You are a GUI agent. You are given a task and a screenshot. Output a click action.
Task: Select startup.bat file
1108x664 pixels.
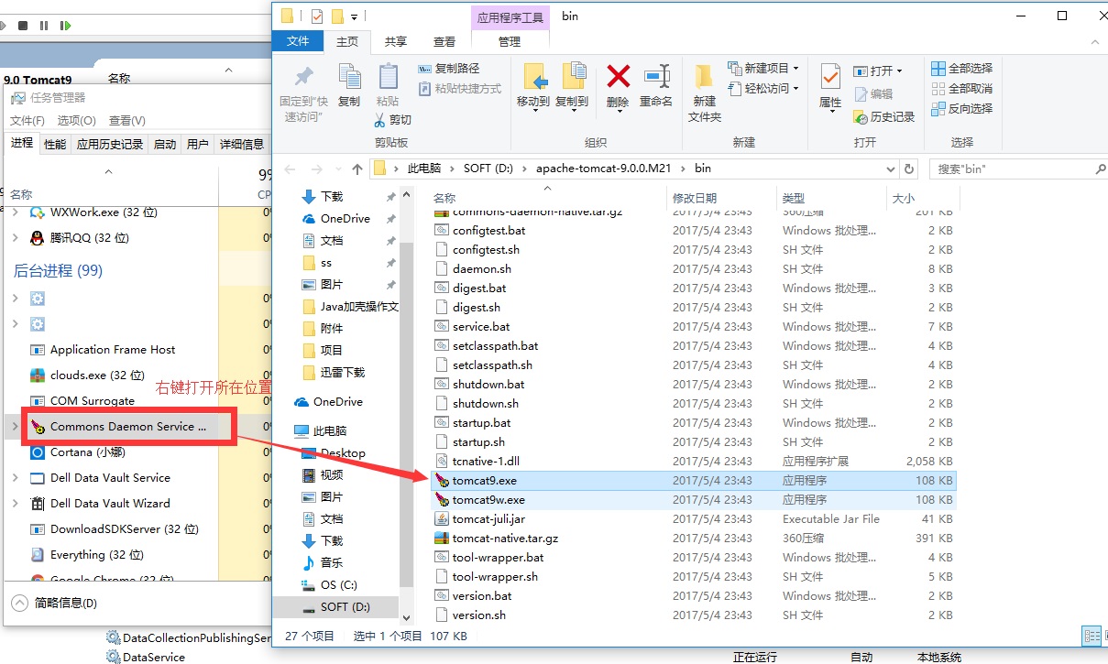click(481, 423)
